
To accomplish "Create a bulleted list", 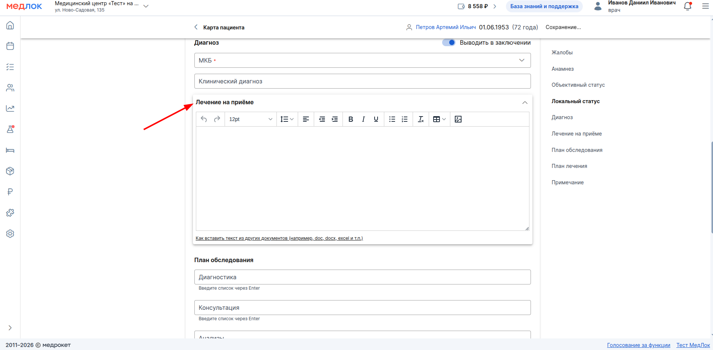I will pyautogui.click(x=392, y=119).
